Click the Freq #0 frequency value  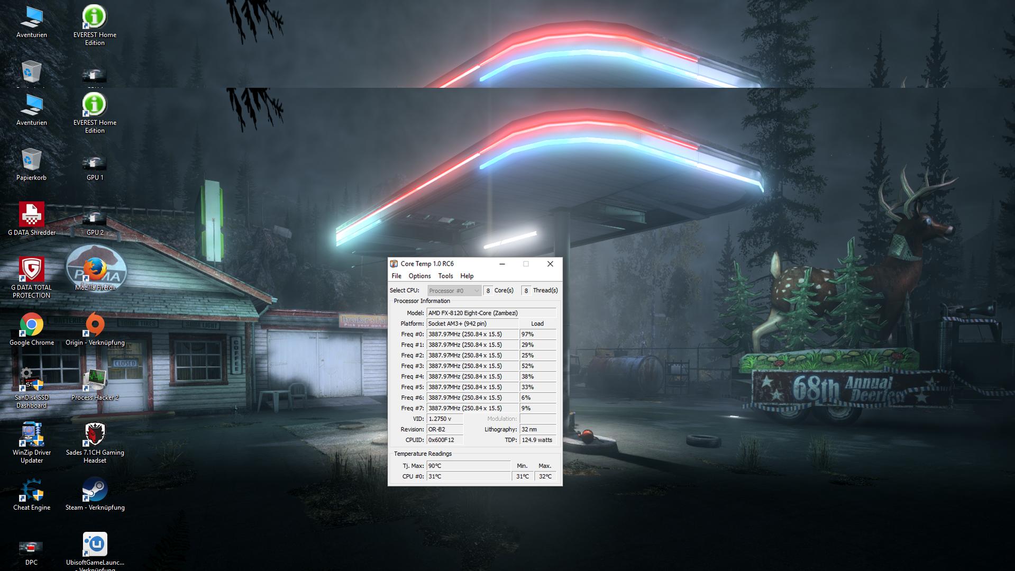[x=472, y=334]
